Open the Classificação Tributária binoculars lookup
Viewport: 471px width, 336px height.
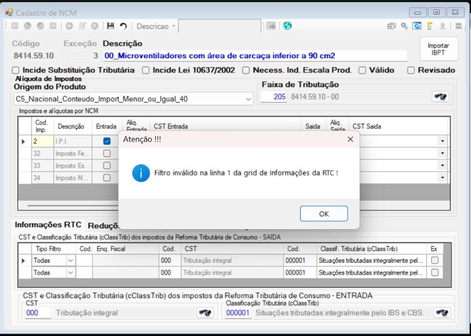pyautogui.click(x=442, y=313)
